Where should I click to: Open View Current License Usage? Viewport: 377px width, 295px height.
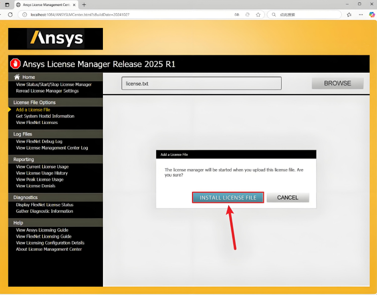tap(42, 167)
